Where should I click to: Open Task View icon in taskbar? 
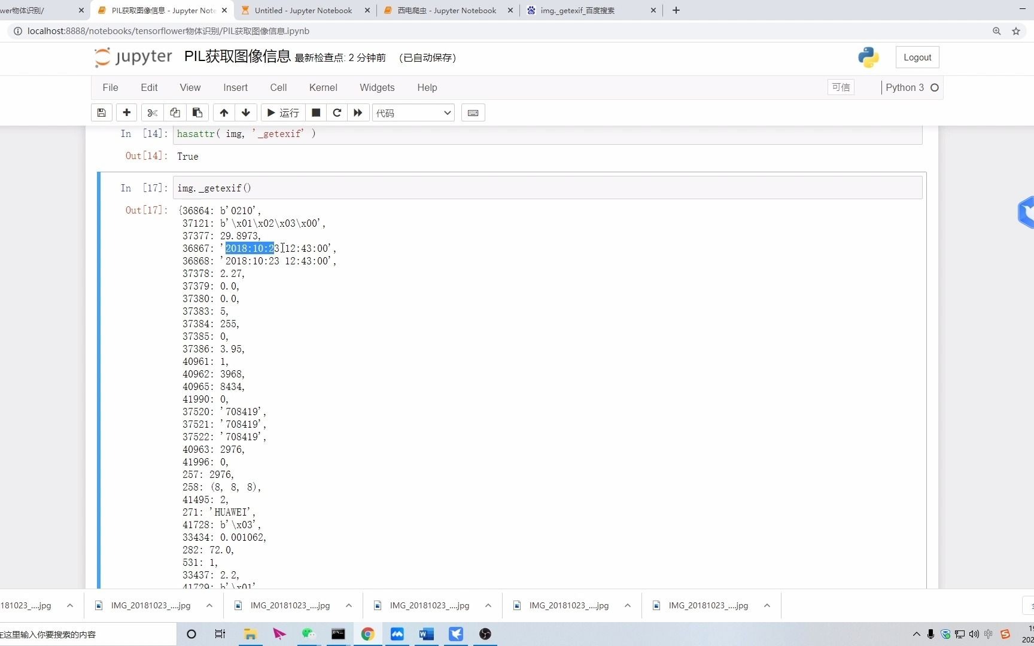point(220,634)
